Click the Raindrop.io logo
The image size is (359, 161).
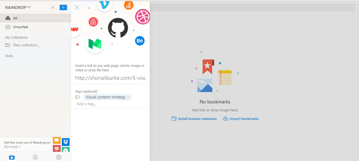[18, 7]
